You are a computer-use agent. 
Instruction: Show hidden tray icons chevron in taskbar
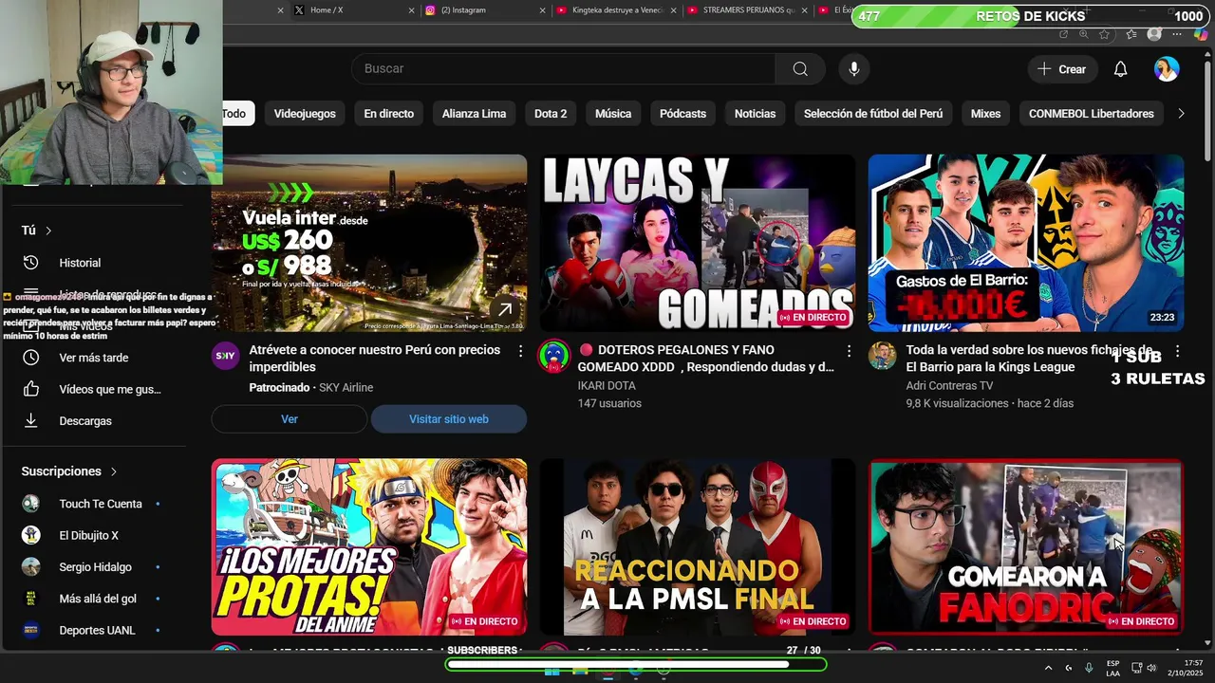click(1048, 668)
